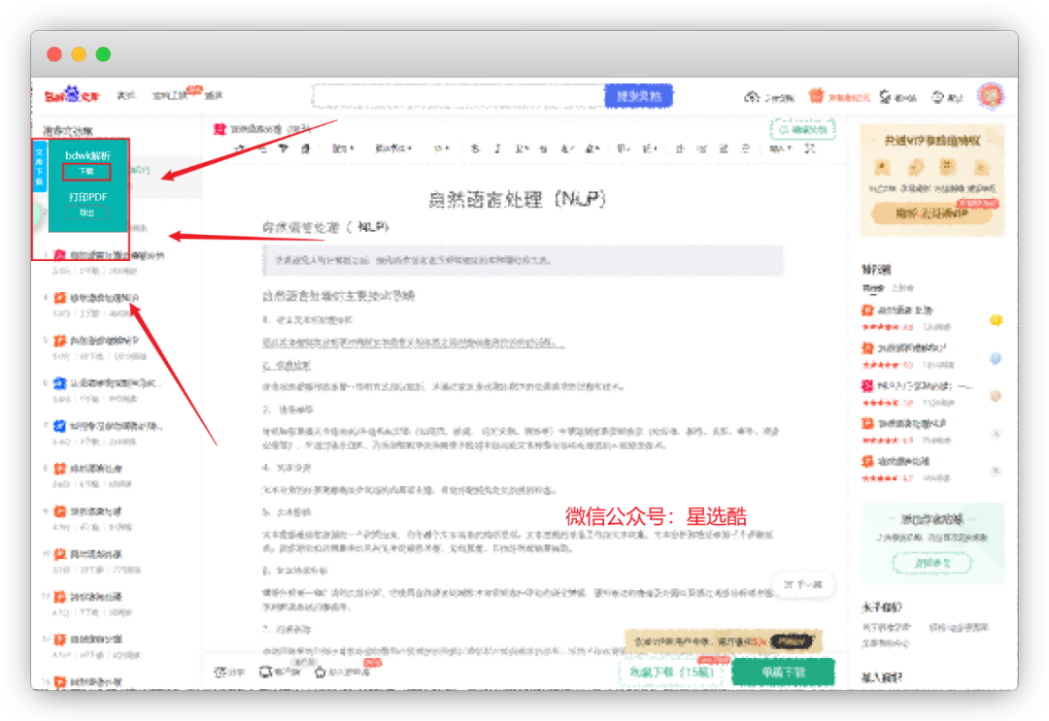This screenshot has width=1049, height=721.
Task: Click the 自然语言处理 (NLP) document title
Action: 517,199
